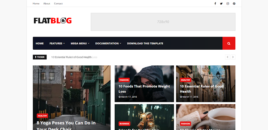Open the top bar Home link

click(x=36, y=4)
